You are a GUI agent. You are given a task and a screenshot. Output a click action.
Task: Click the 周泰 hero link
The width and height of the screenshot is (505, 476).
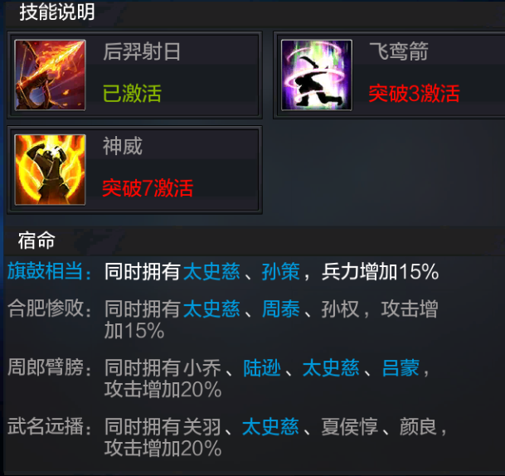(280, 308)
